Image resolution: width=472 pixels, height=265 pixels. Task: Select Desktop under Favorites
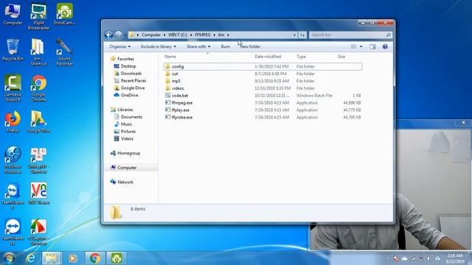click(125, 66)
